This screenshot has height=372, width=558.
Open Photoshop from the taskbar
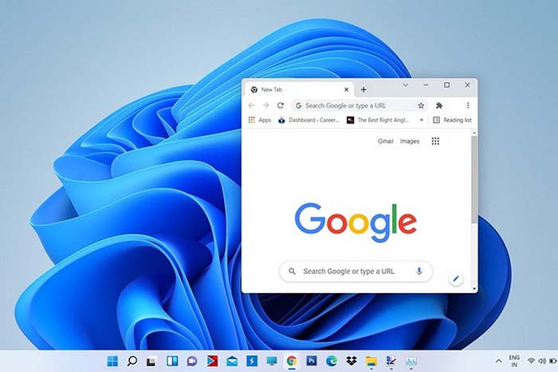312,361
